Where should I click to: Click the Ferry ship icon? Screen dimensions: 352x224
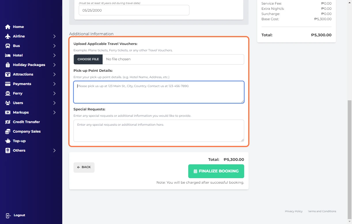click(8, 93)
